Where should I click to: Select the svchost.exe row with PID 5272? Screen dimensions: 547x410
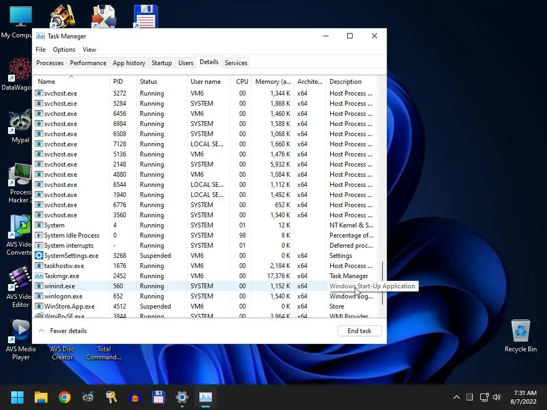[206, 93]
